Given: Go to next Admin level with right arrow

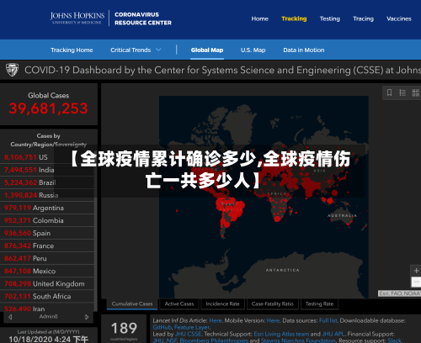Looking at the screenshot, I should (87, 317).
